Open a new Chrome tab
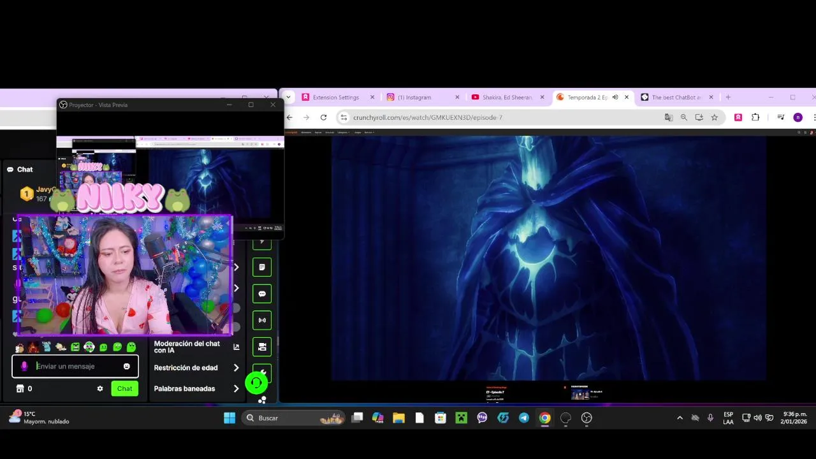The height and width of the screenshot is (459, 816). (x=728, y=98)
